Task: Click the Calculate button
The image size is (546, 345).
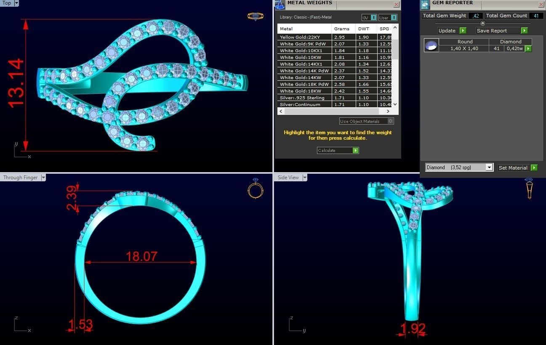Action: 338,150
